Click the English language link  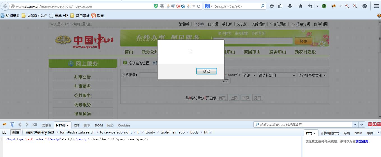(x=198, y=24)
